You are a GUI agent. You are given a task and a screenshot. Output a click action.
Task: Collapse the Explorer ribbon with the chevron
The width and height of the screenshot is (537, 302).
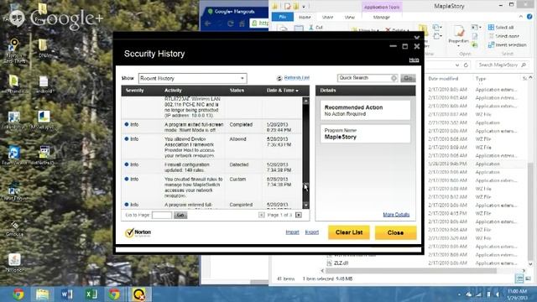point(521,17)
